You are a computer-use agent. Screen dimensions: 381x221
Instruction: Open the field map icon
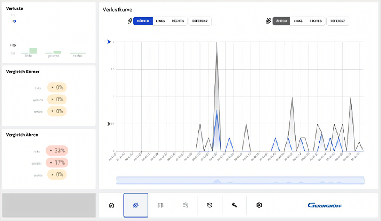pos(160,205)
